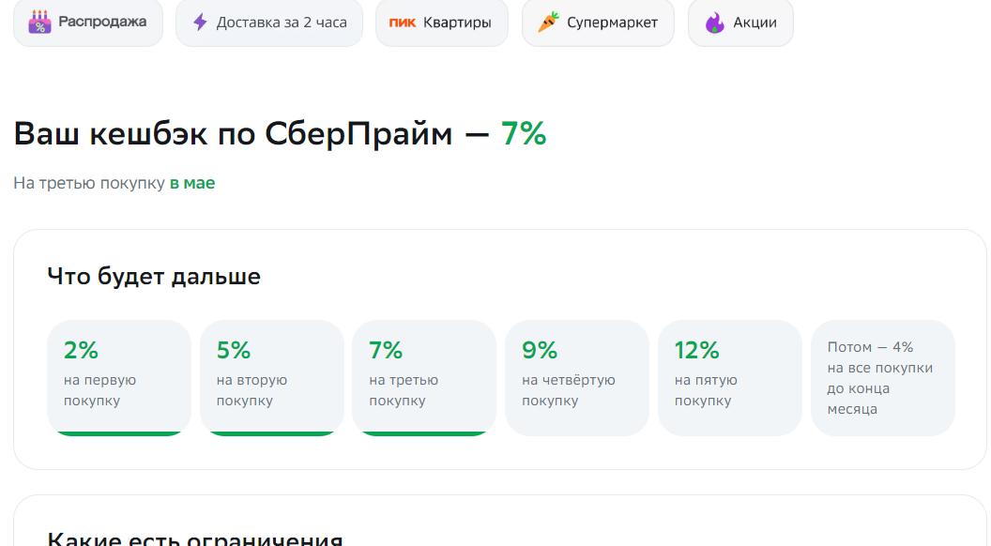Go to Супермаркет section
The height and width of the screenshot is (546, 991).
click(598, 23)
